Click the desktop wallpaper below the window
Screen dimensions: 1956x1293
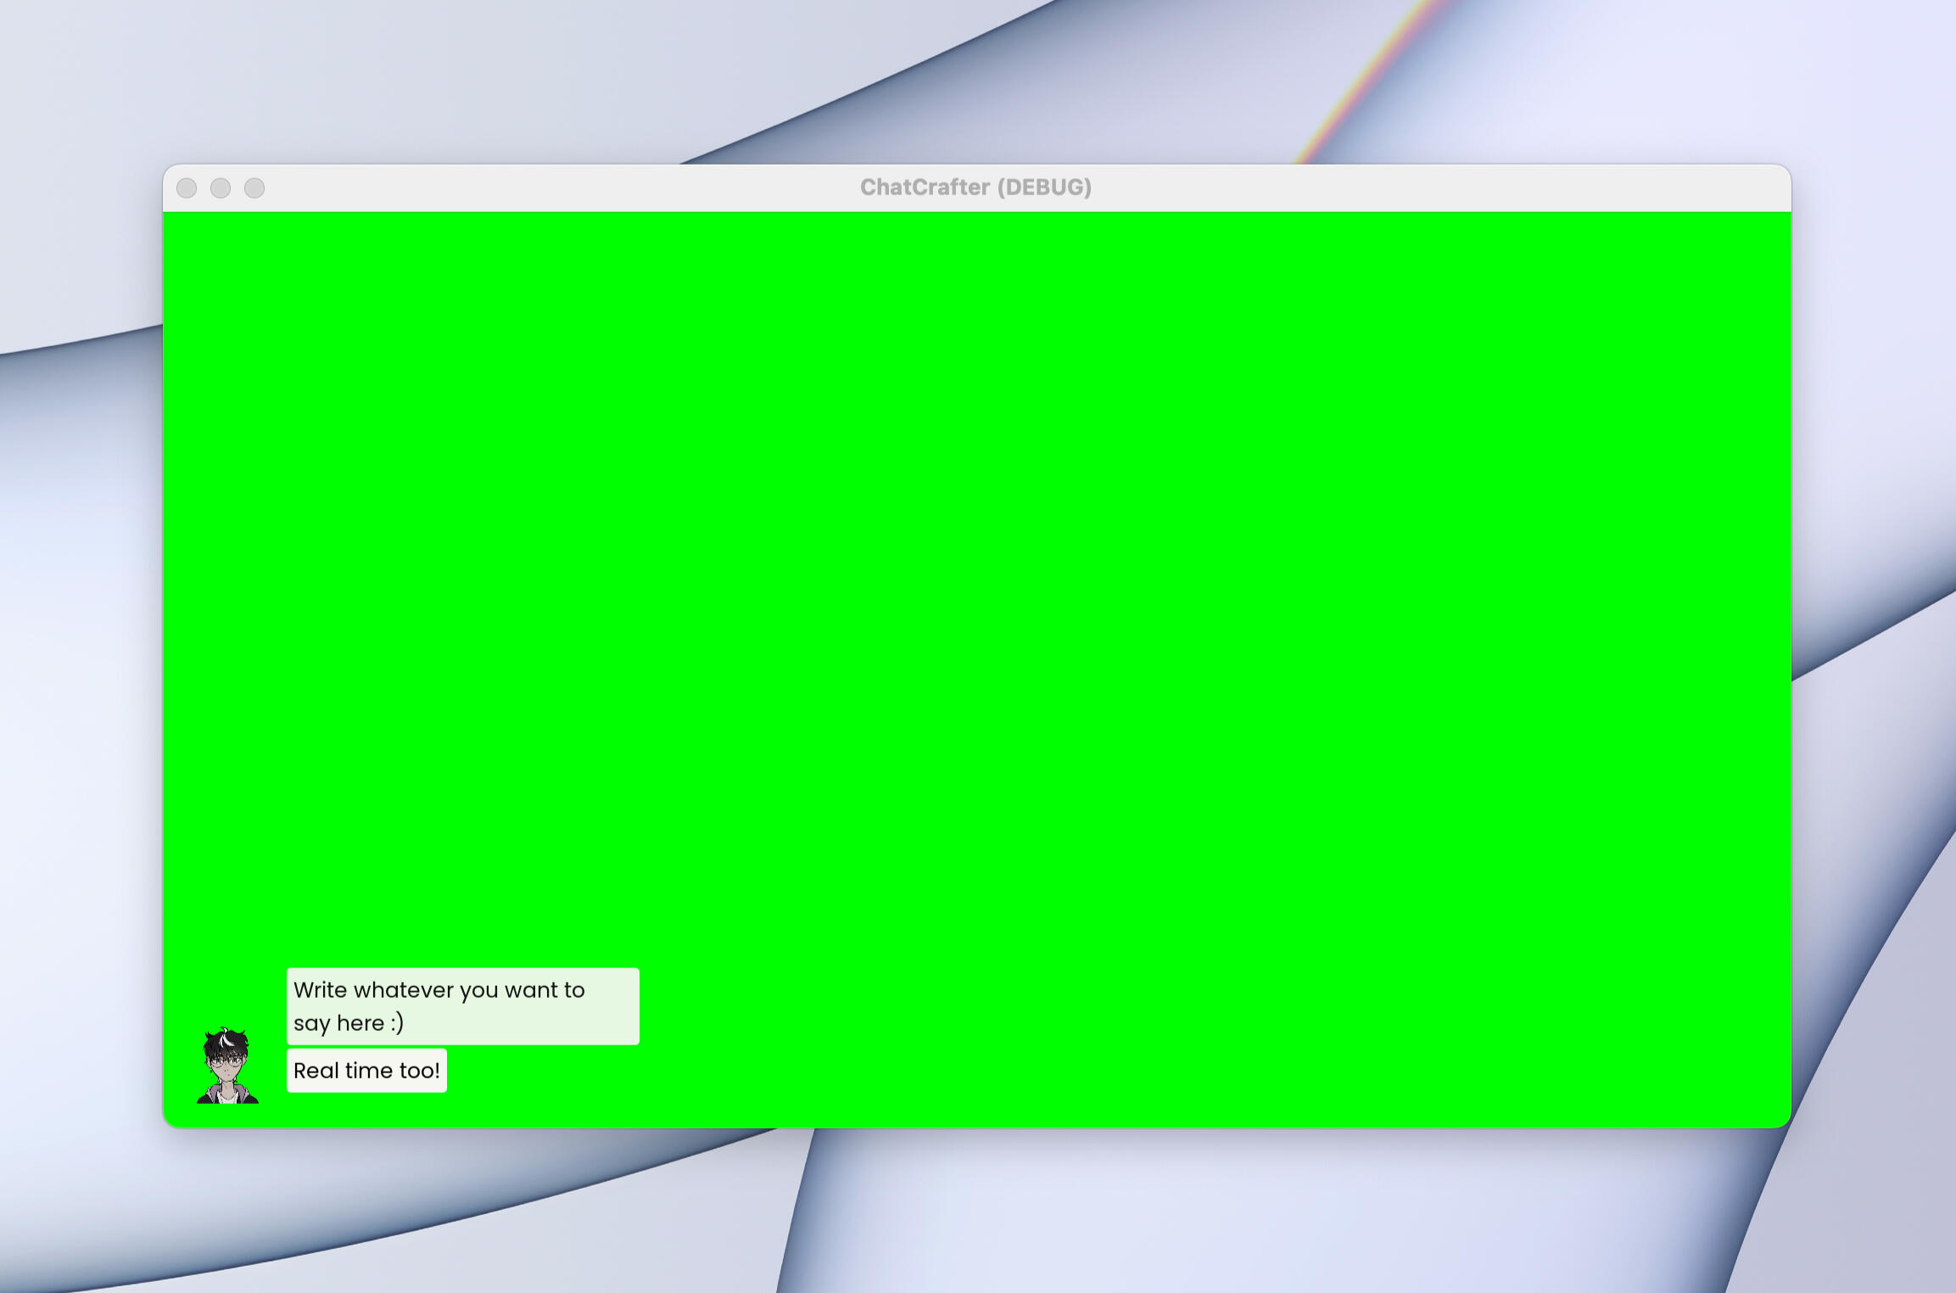[975, 1213]
